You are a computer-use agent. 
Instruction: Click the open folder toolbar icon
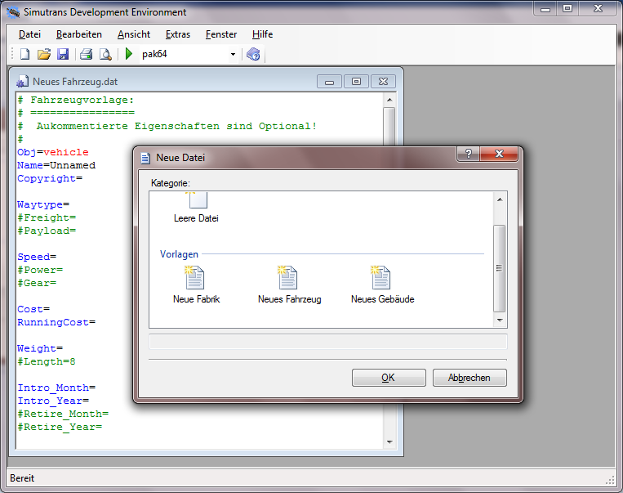[x=44, y=55]
